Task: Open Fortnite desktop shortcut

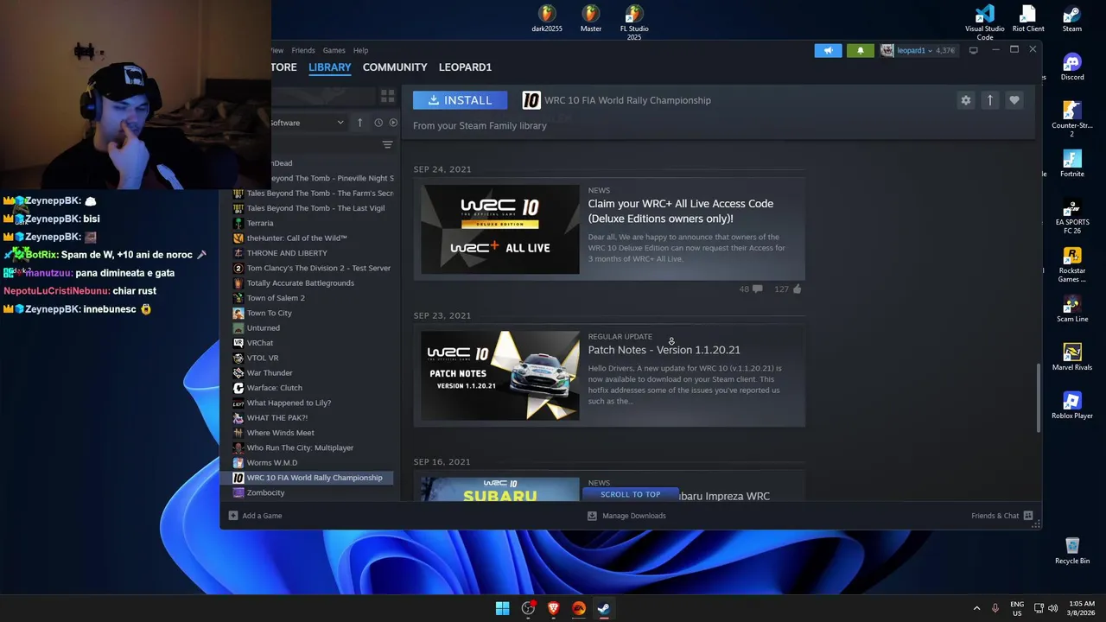Action: (x=1072, y=164)
